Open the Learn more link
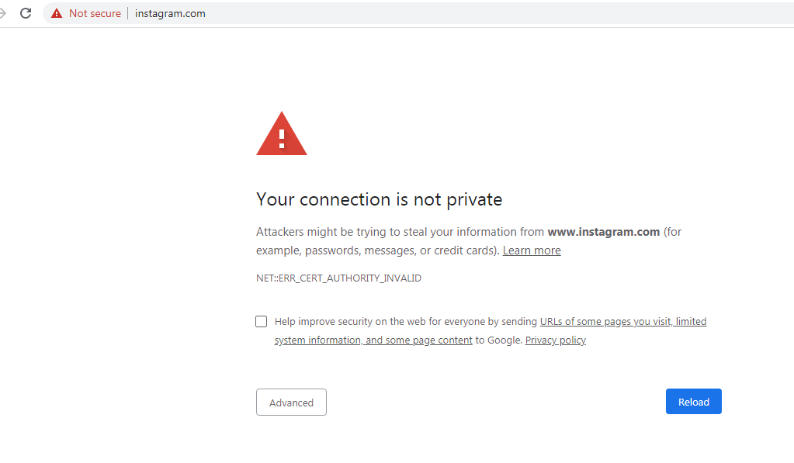The image size is (794, 463). (531, 250)
